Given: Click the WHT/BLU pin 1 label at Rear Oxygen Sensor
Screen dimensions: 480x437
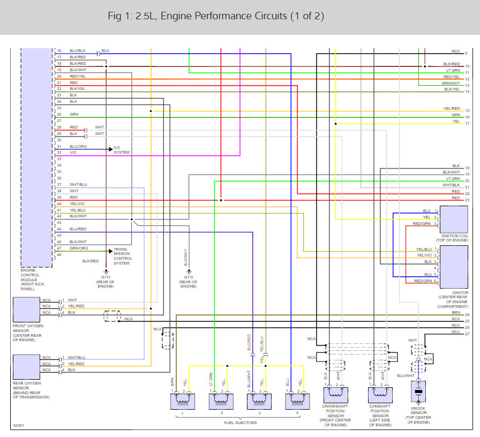Looking at the screenshot, I should point(77,357).
